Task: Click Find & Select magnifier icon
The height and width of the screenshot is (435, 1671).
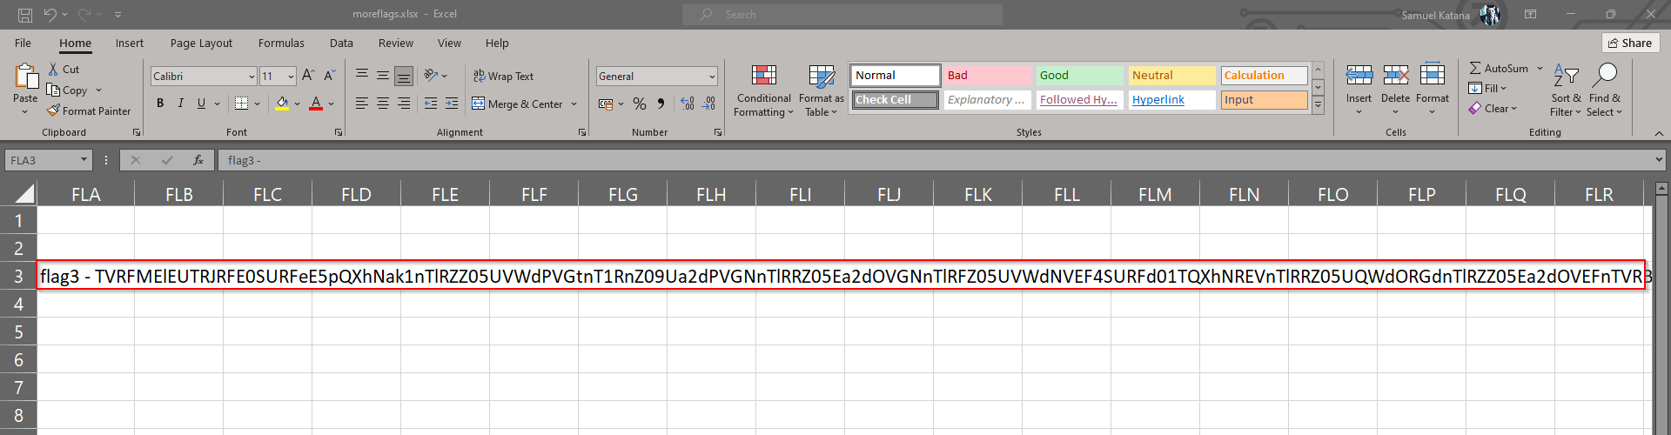Action: coord(1605,76)
